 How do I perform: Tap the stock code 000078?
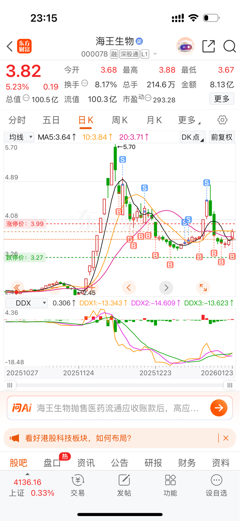click(95, 54)
